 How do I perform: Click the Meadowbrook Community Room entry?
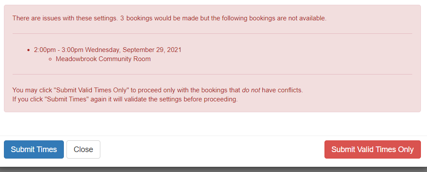click(103, 59)
